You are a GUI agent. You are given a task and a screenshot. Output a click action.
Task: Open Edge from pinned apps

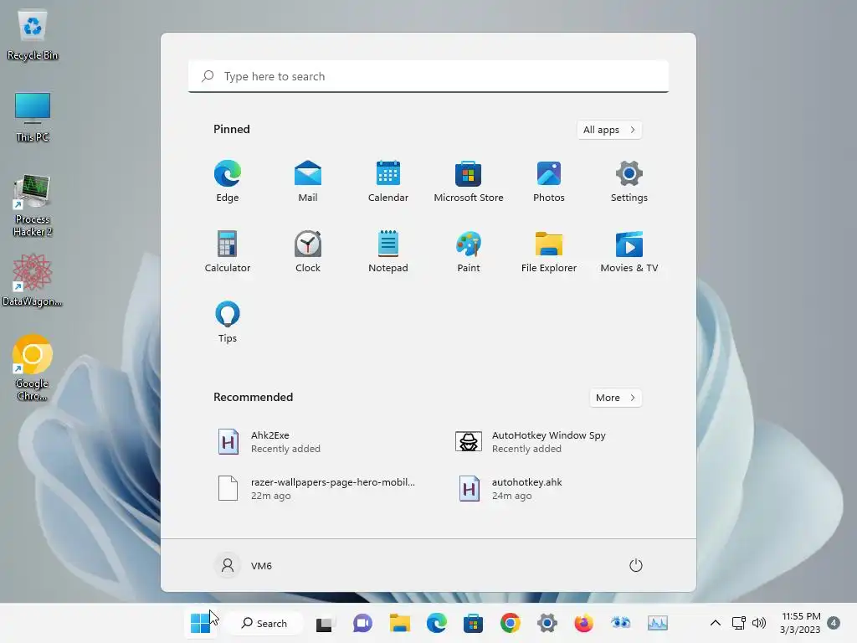click(x=228, y=182)
